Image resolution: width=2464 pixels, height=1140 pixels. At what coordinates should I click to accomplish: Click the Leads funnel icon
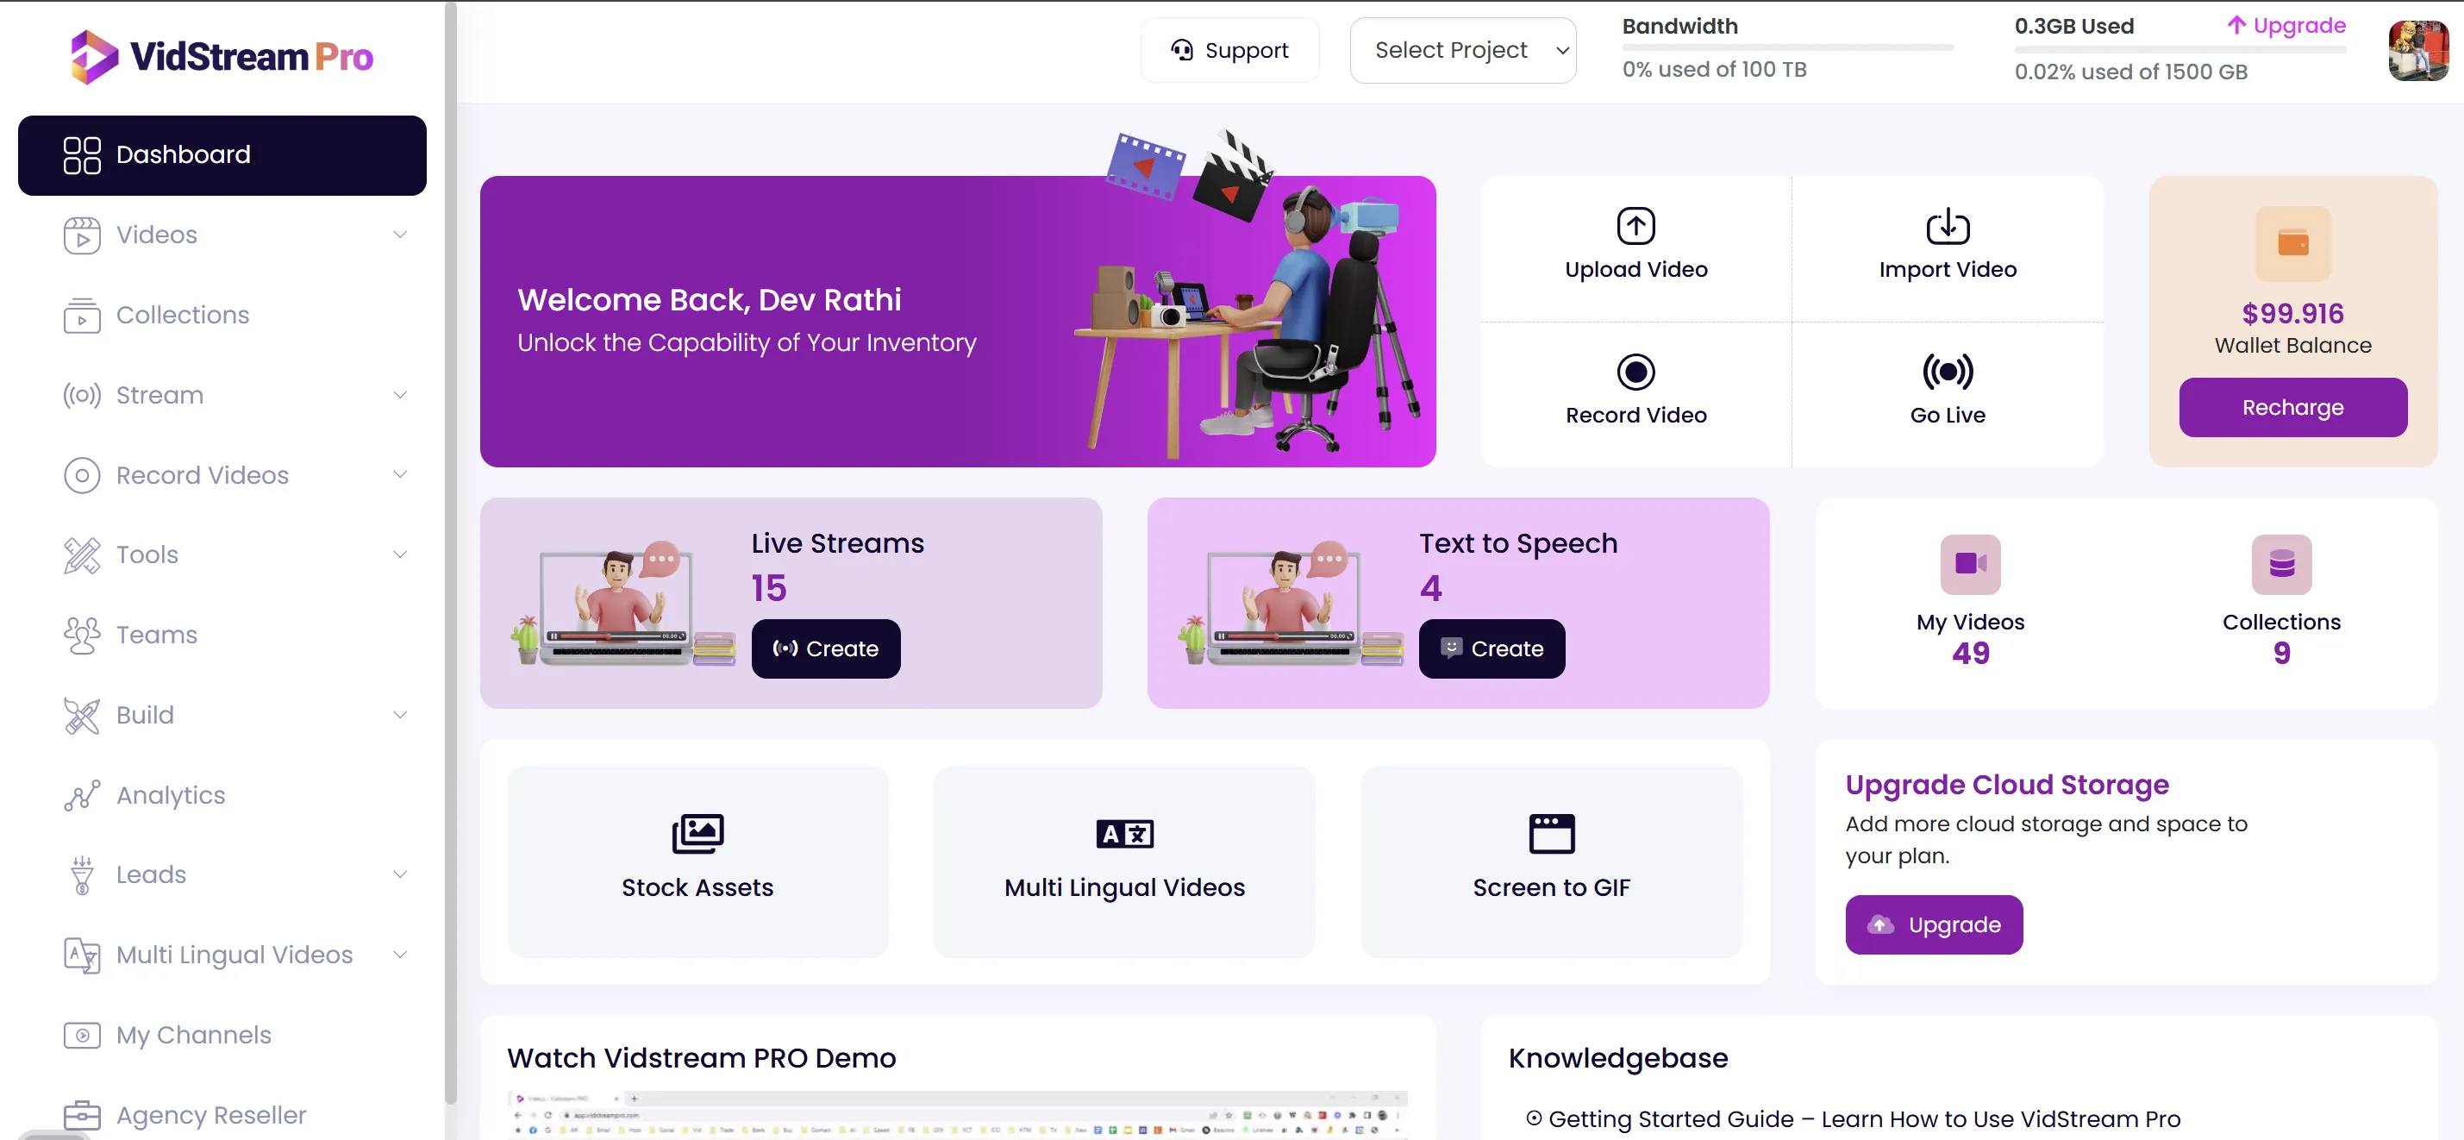[81, 875]
